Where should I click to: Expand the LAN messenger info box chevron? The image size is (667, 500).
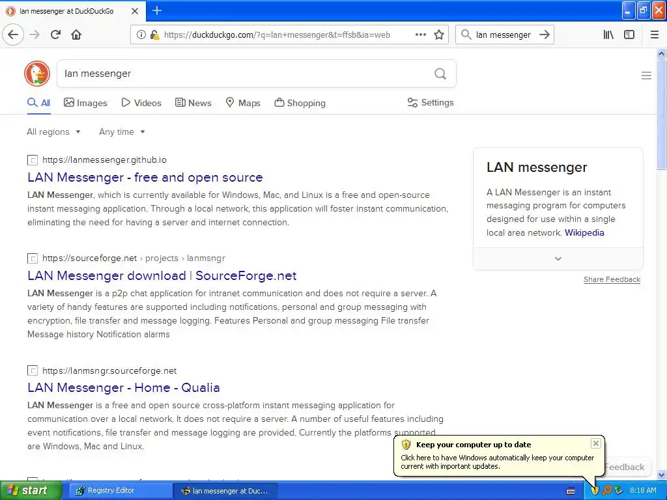tap(558, 258)
